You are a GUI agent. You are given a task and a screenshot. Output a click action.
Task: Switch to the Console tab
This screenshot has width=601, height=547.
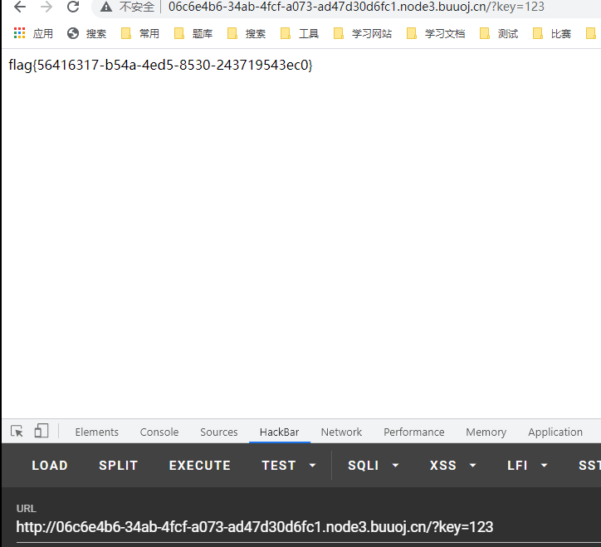159,432
